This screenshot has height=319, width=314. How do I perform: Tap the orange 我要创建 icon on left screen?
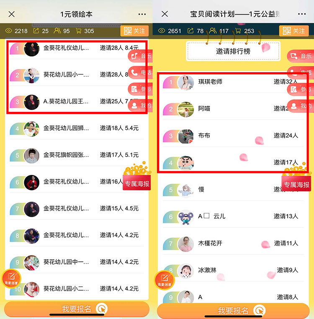coord(11,279)
